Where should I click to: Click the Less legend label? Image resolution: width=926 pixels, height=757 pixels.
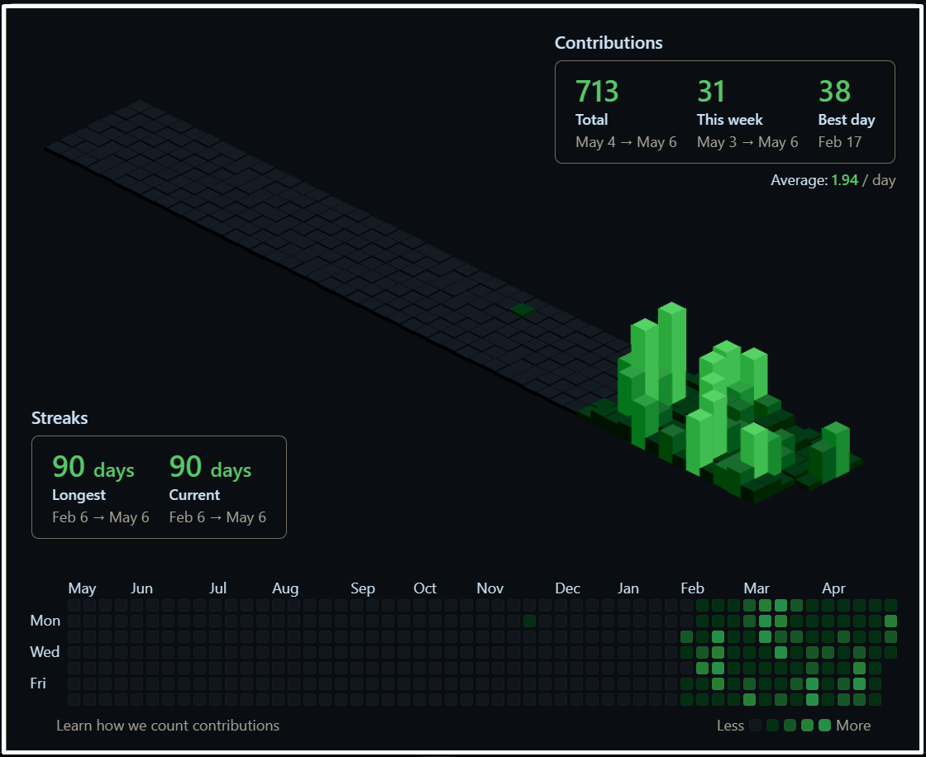tap(730, 726)
